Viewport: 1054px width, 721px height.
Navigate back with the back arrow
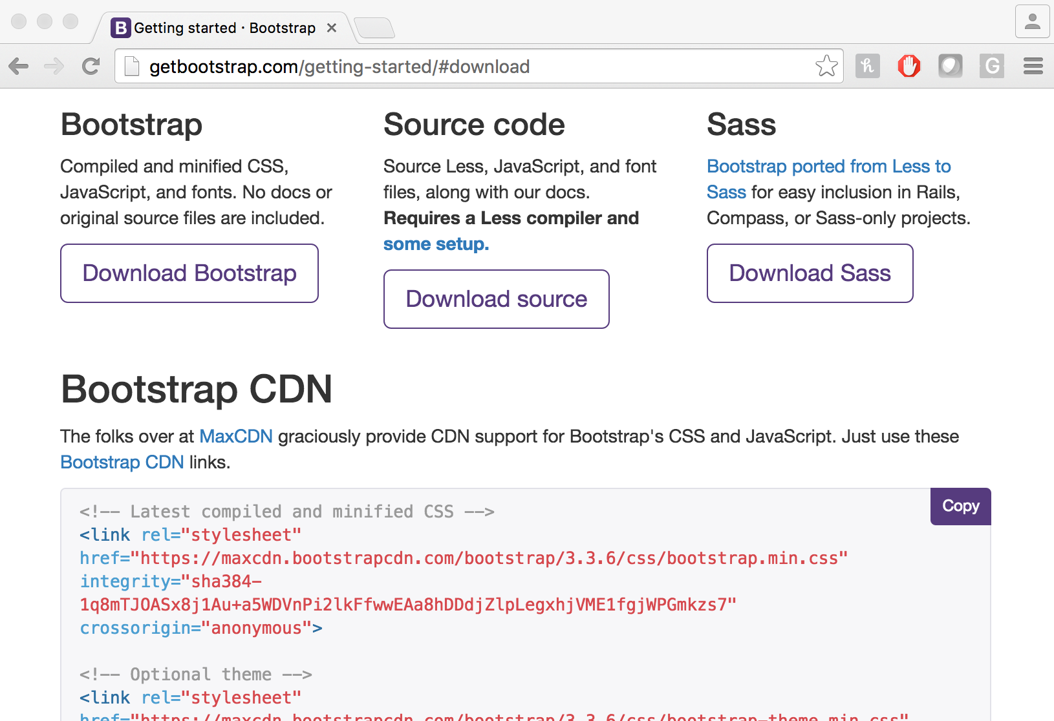click(19, 66)
